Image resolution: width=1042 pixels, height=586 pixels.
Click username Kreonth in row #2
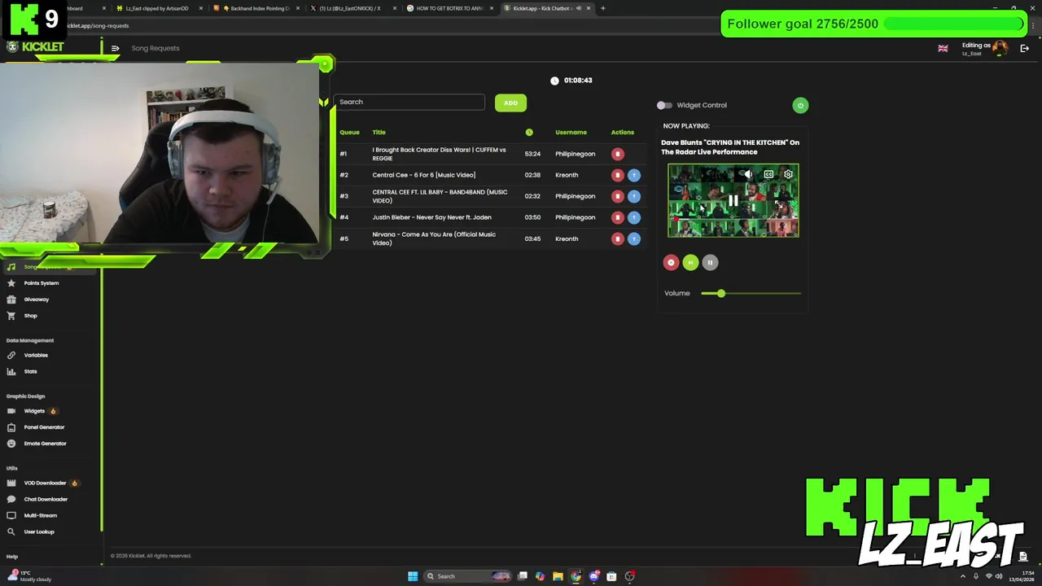567,175
